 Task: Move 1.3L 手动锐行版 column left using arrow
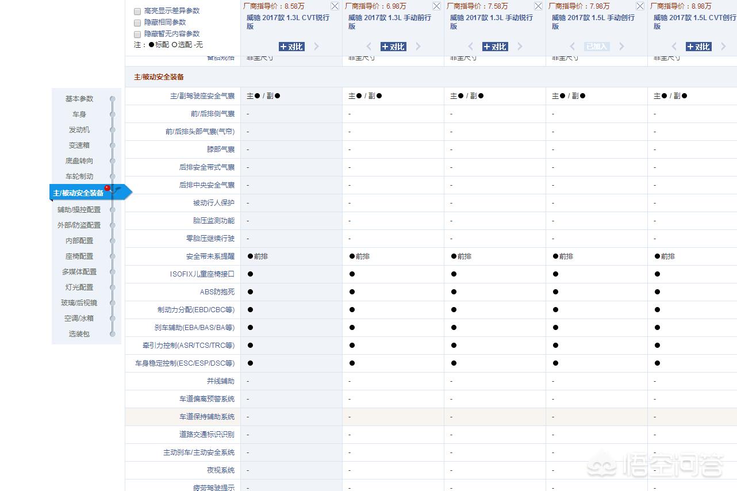(471, 47)
